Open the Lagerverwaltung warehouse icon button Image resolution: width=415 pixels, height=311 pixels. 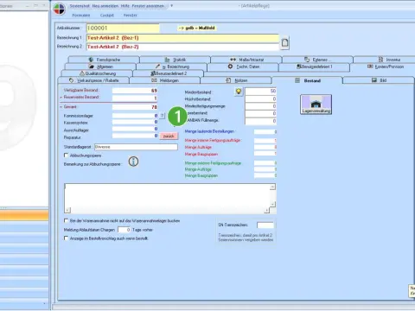pyautogui.click(x=316, y=105)
